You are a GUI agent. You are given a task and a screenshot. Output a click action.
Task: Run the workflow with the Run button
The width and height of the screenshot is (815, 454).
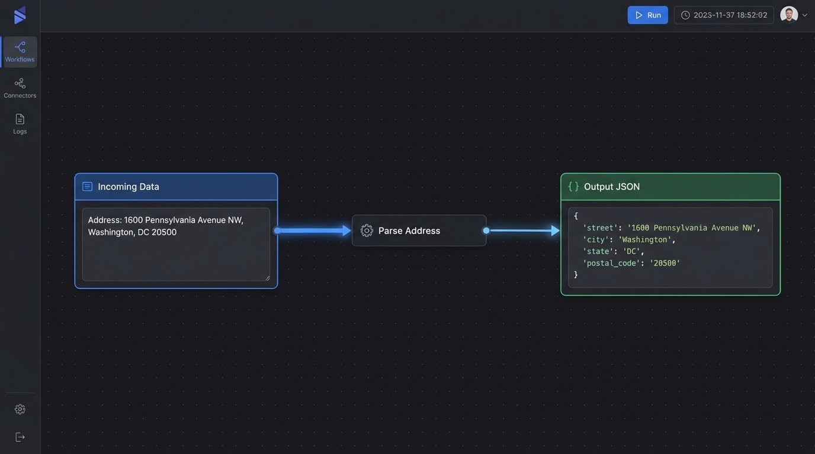coord(647,14)
